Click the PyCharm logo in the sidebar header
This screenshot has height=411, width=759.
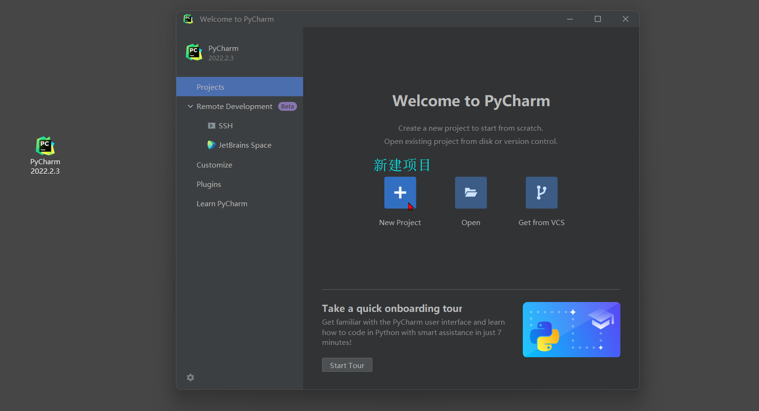(x=194, y=52)
